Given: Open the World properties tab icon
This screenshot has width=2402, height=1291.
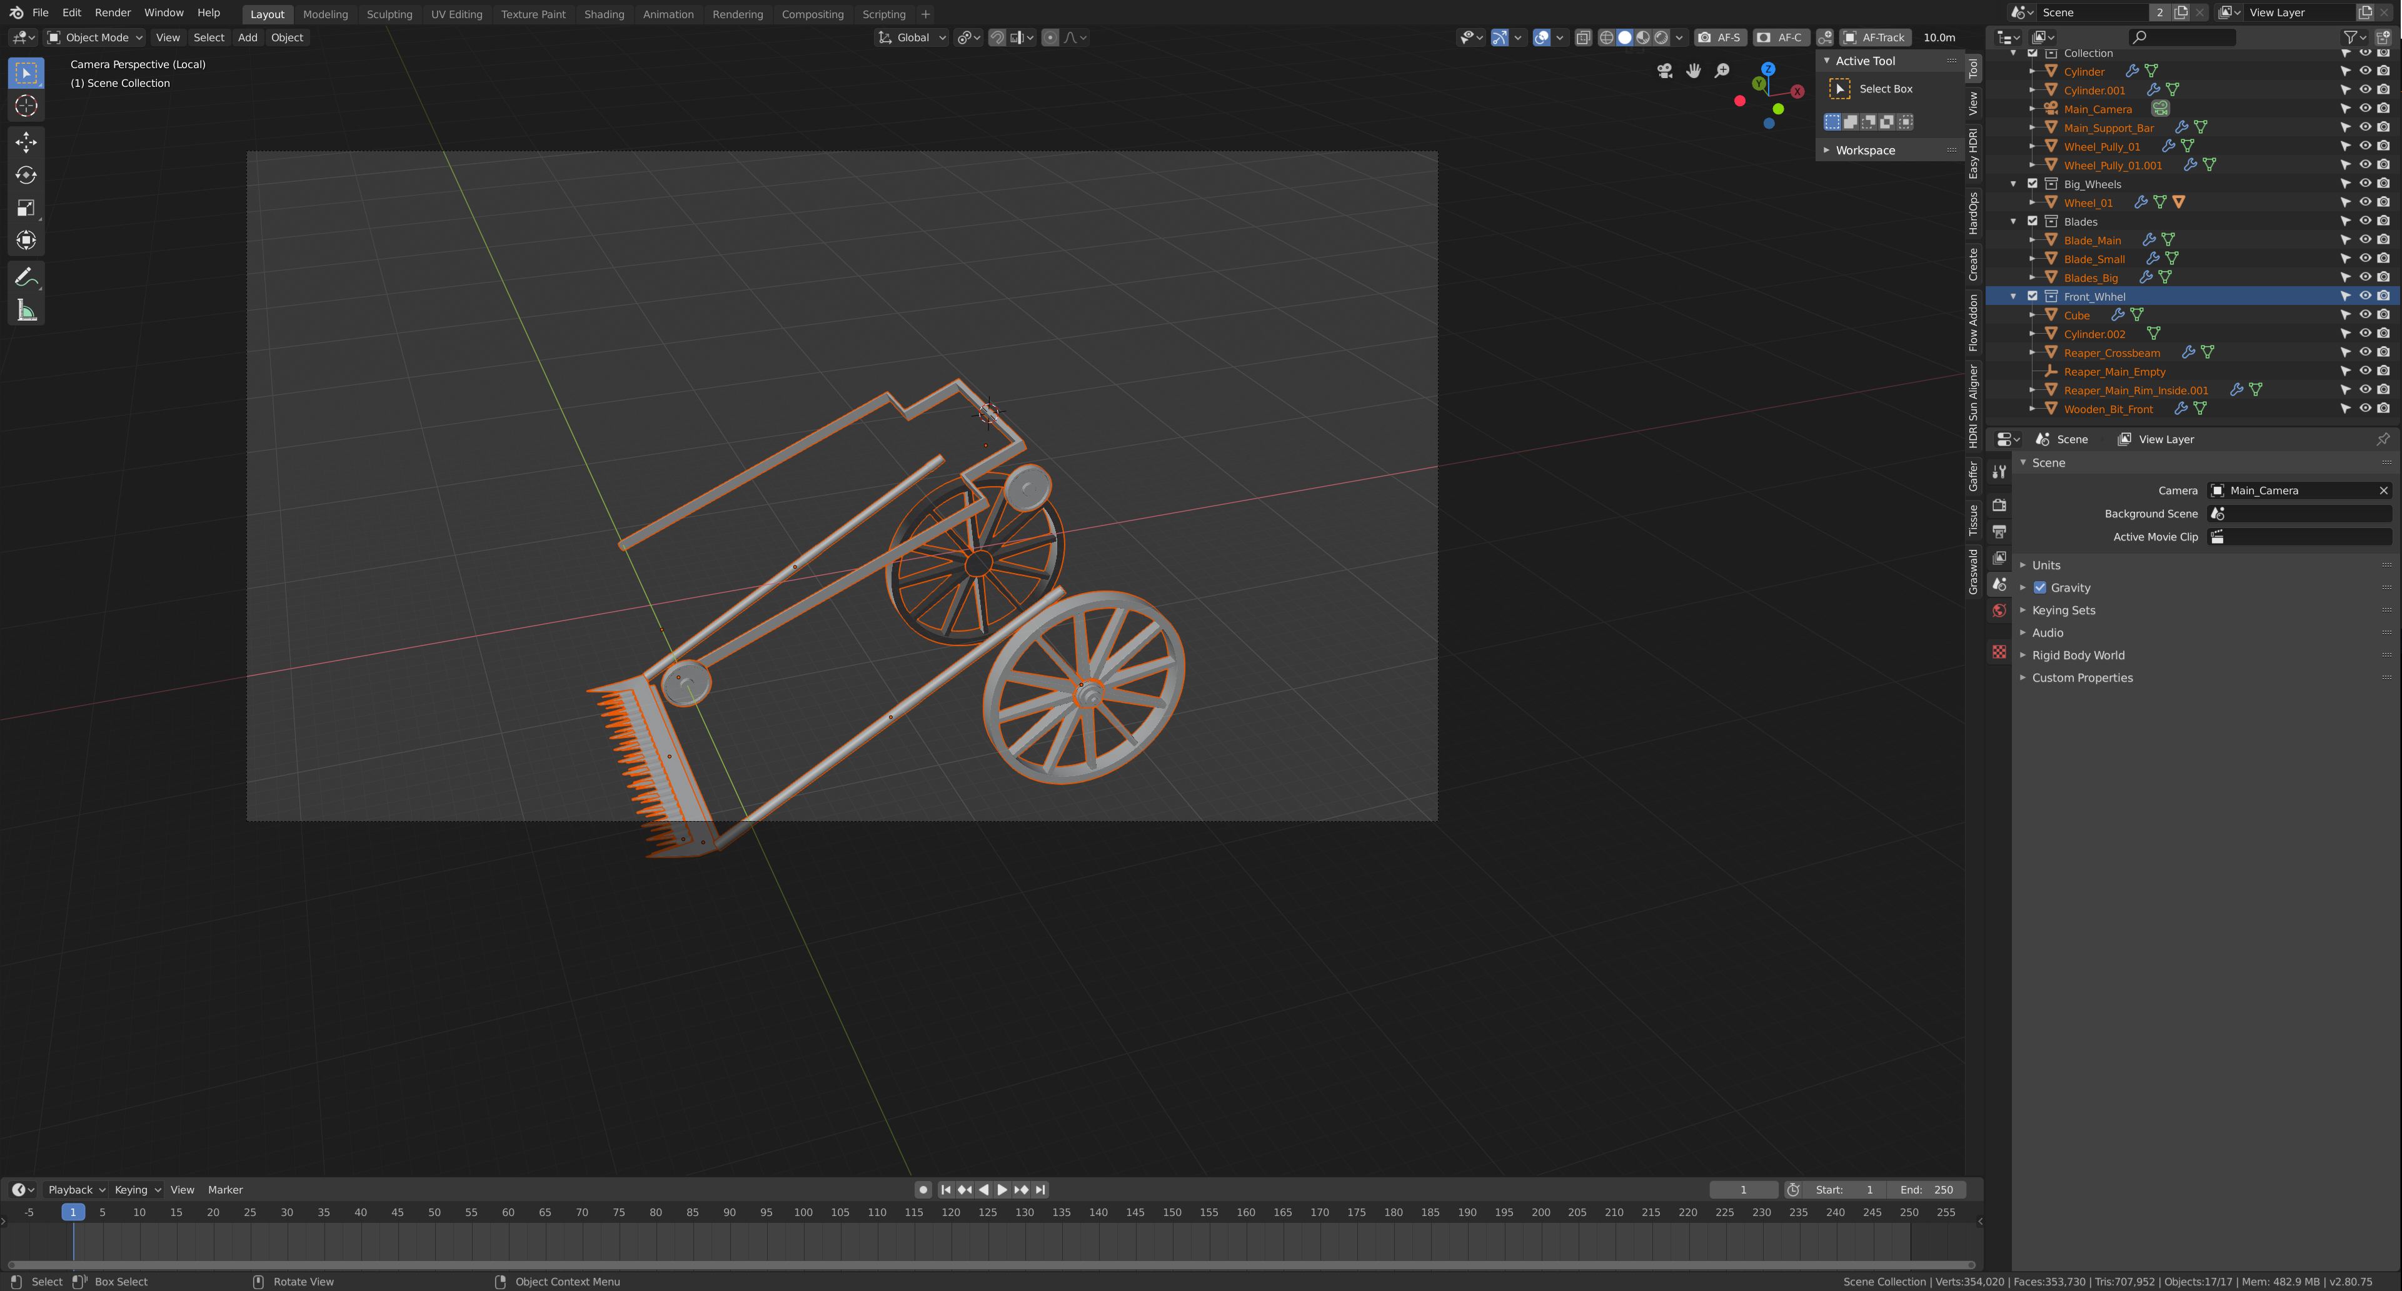Looking at the screenshot, I should [x=1999, y=611].
